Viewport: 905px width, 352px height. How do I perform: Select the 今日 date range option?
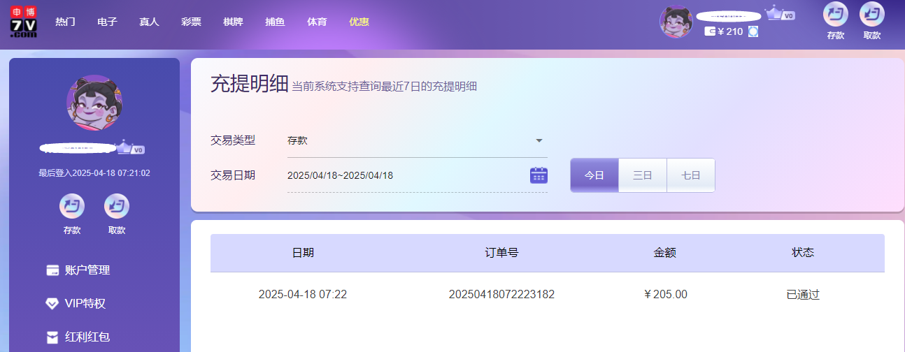(594, 175)
